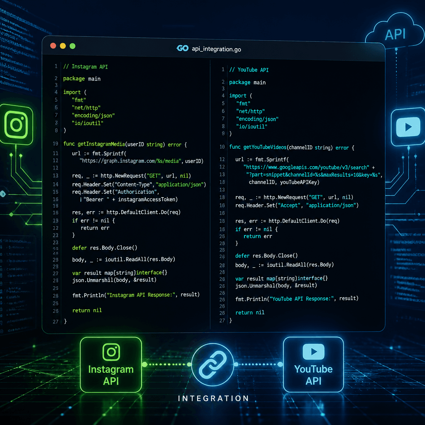Click the func getYouTubeVideos declaration
Screen dimensions: 425x425
(292, 147)
